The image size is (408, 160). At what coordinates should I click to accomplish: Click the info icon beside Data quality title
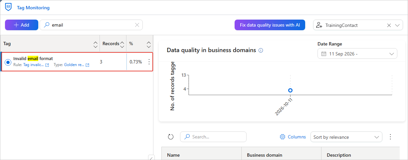261,50
